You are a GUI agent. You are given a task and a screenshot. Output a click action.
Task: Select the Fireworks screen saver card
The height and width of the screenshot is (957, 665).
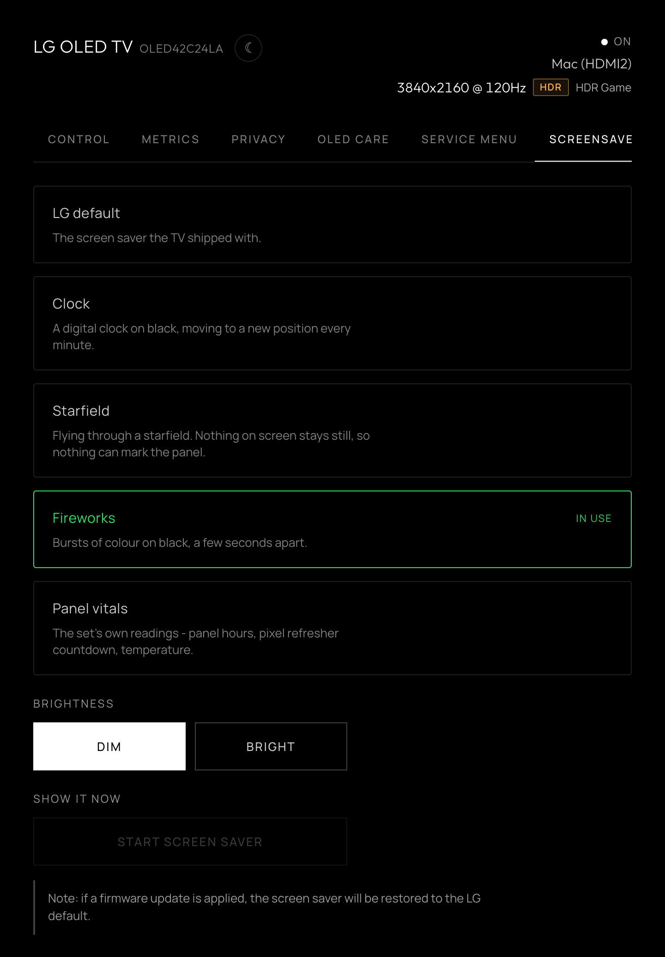click(x=332, y=529)
